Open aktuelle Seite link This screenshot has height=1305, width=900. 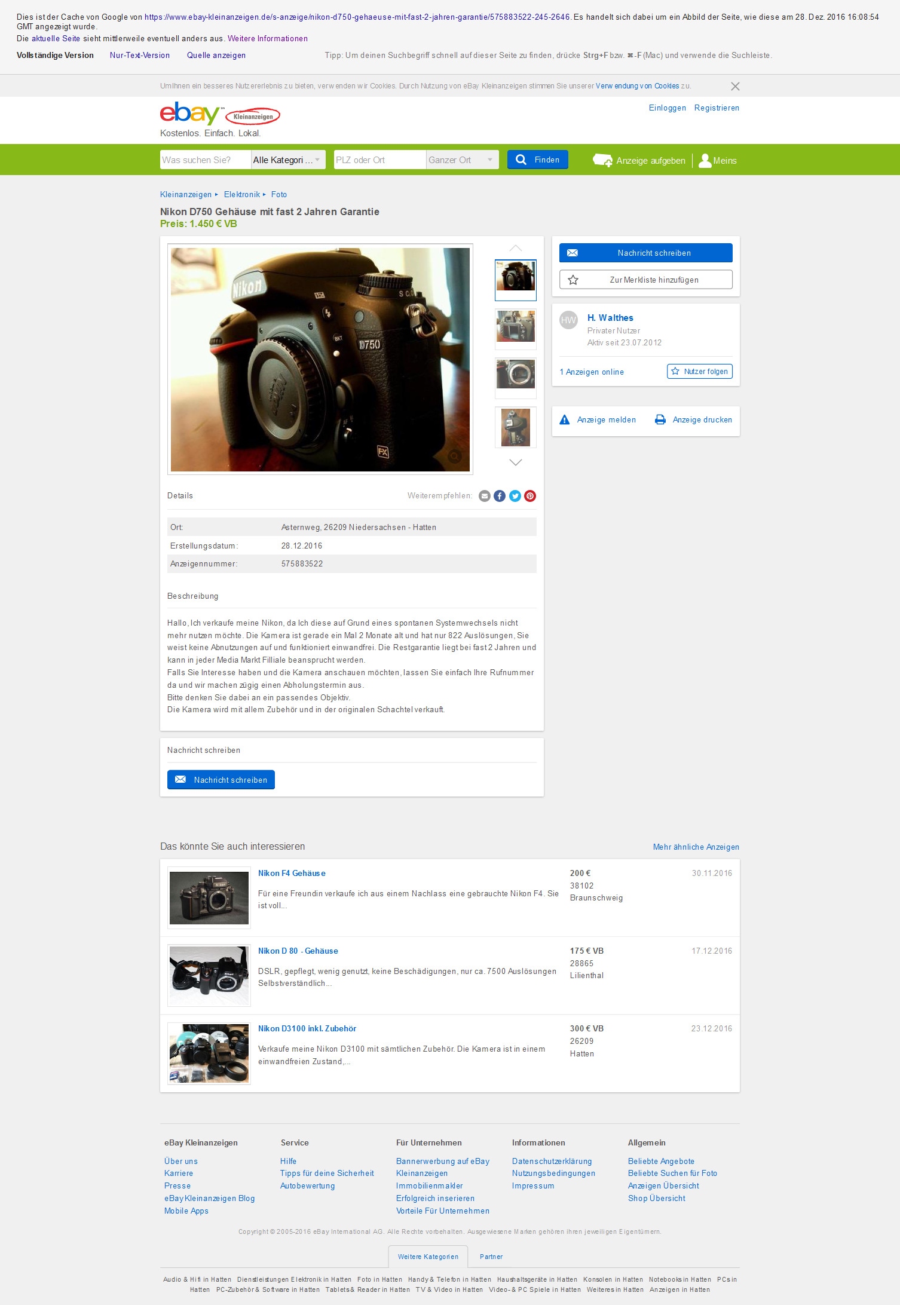pyautogui.click(x=56, y=39)
